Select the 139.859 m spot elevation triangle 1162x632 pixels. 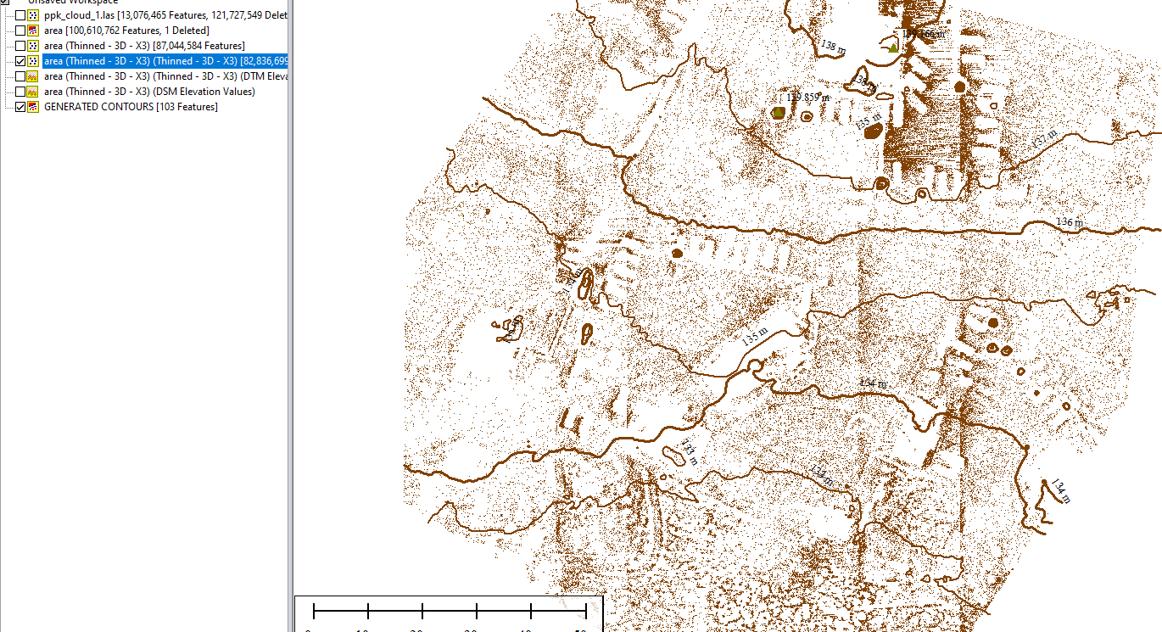(778, 112)
